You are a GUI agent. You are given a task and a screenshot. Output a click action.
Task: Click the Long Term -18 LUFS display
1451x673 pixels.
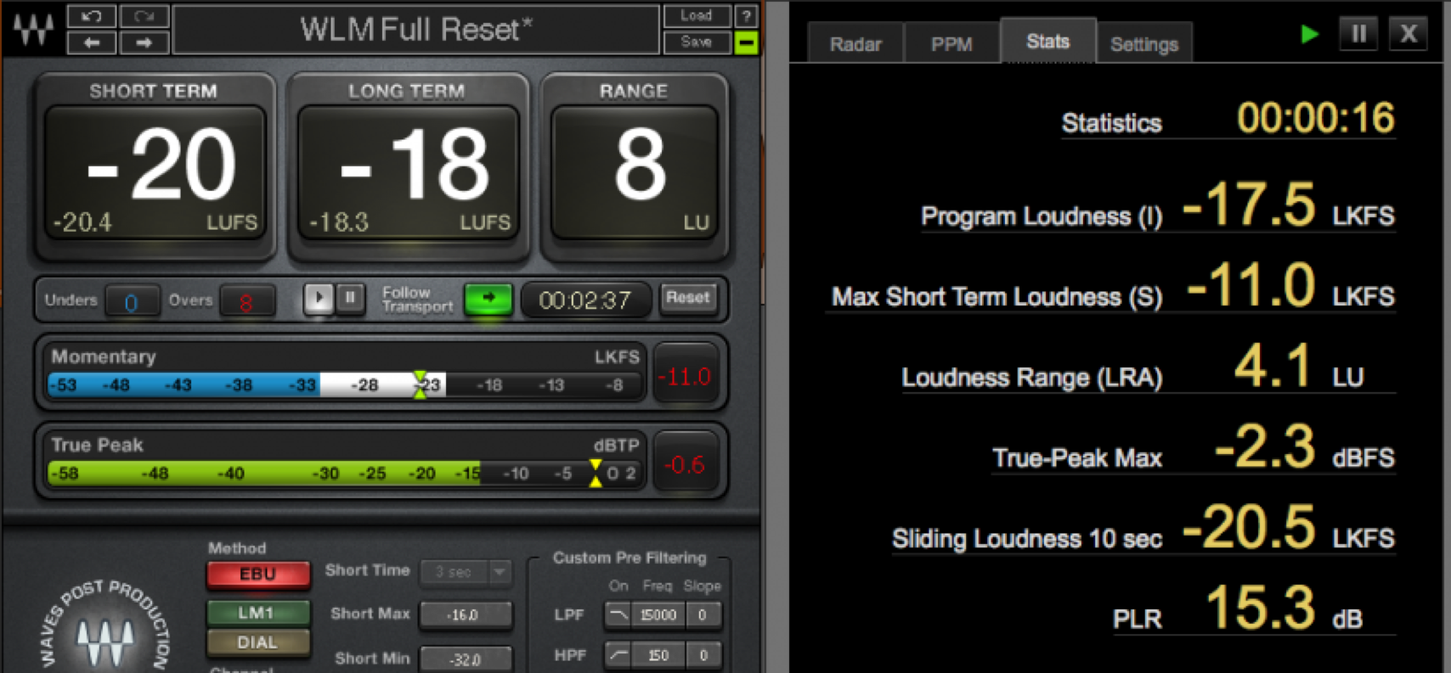(x=408, y=173)
